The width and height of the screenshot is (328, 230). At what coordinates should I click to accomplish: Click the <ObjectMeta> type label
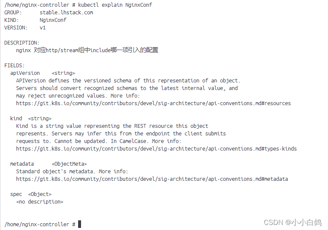click(69, 164)
